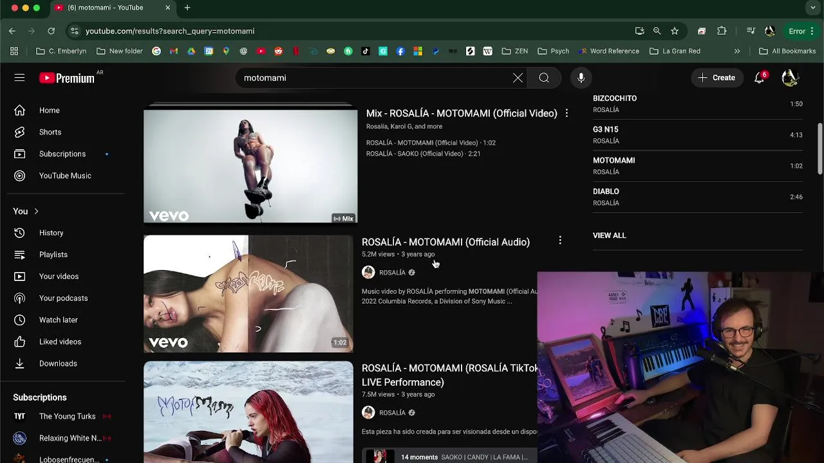This screenshot has height=463, width=824.
Task: Reload the page with the refresh icon
Action: coord(51,31)
